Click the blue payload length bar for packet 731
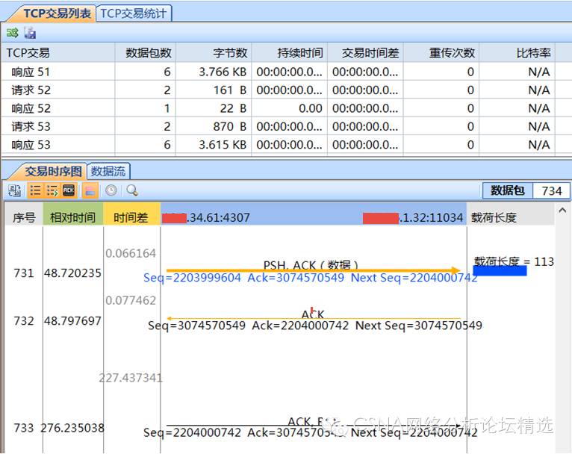572x454 pixels. click(500, 271)
